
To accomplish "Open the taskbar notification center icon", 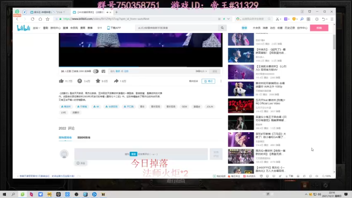I will click(x=346, y=194).
